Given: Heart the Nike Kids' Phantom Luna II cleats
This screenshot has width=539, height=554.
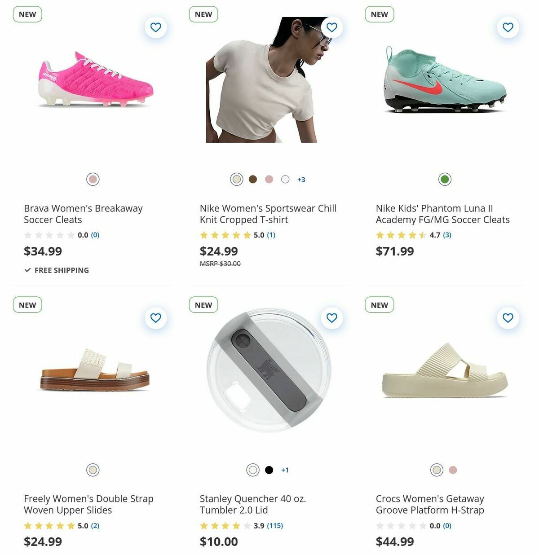Looking at the screenshot, I should tap(508, 27).
